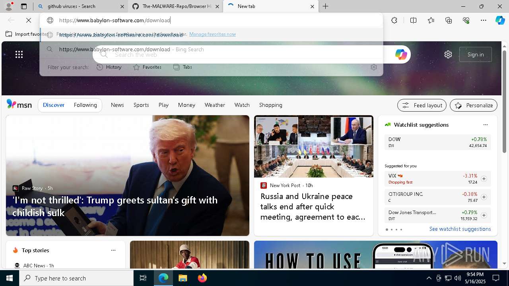Open Settings and more ellipsis
The image size is (509, 286).
(x=484, y=20)
